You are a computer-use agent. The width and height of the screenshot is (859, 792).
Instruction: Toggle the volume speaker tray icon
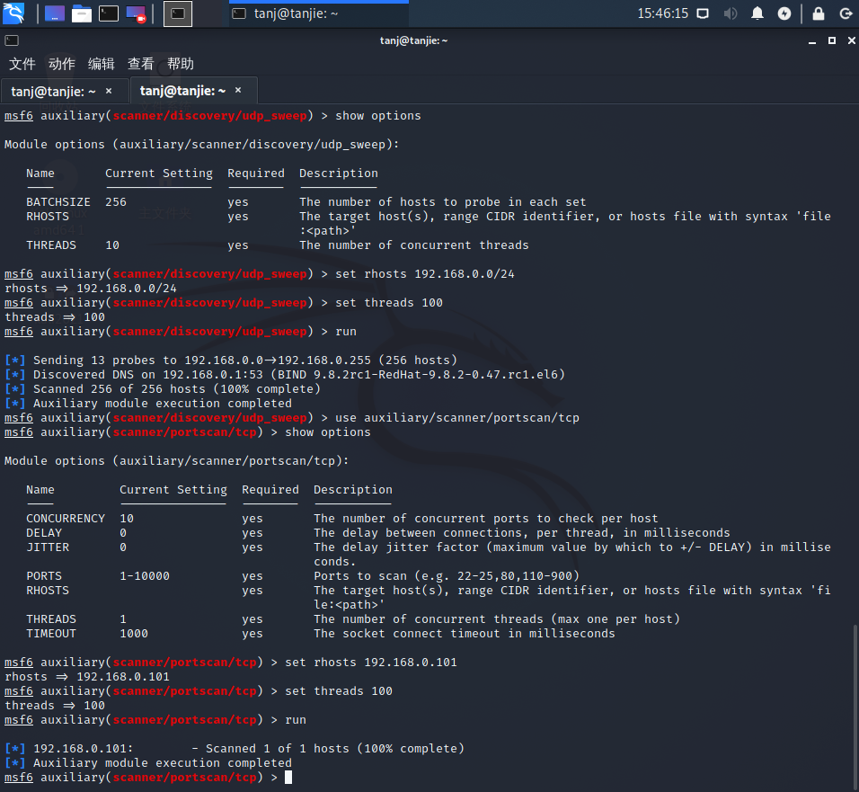coord(731,13)
